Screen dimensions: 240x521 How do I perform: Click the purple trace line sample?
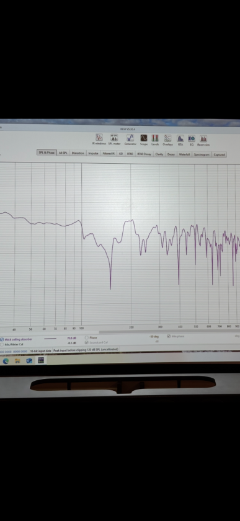pyautogui.click(x=50, y=339)
